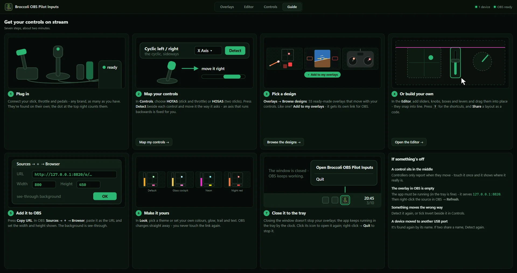
Task: Choose the Neon theme thumbnail
Action: point(209,179)
